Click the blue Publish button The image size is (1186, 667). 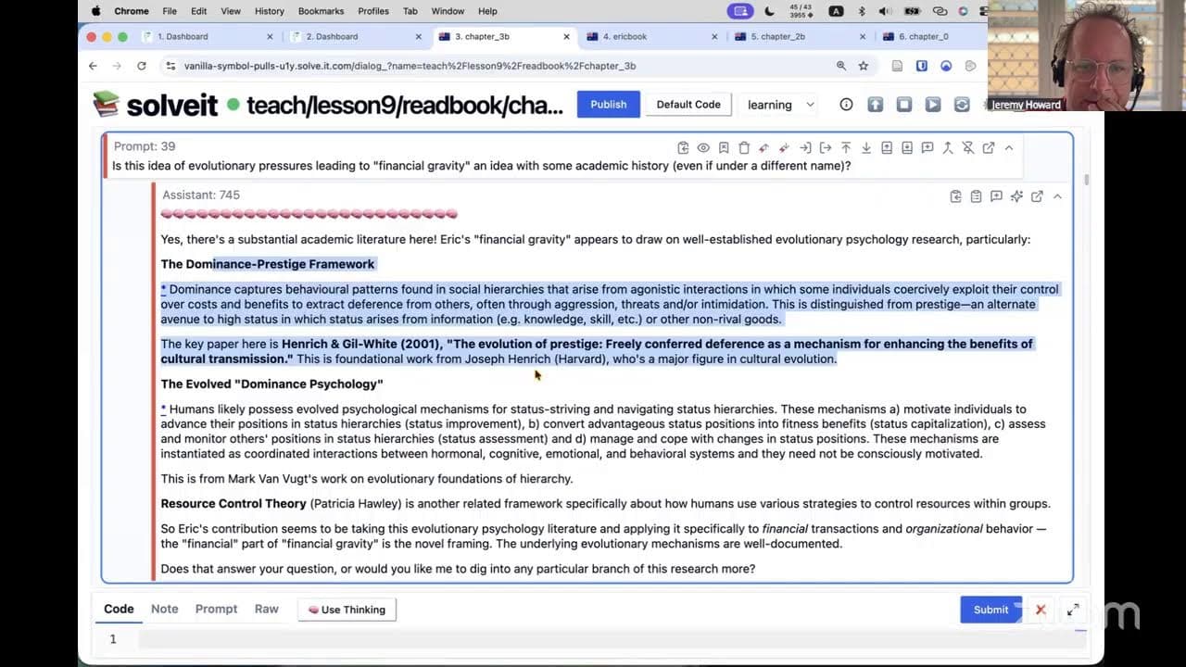click(609, 105)
